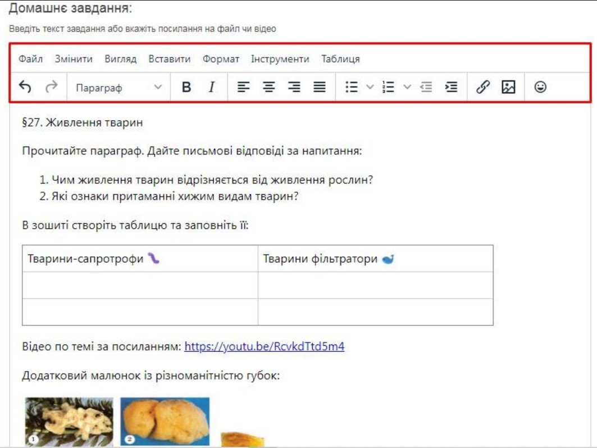
Task: Click the Тварини фільтратори table header cell
Action: (x=375, y=259)
